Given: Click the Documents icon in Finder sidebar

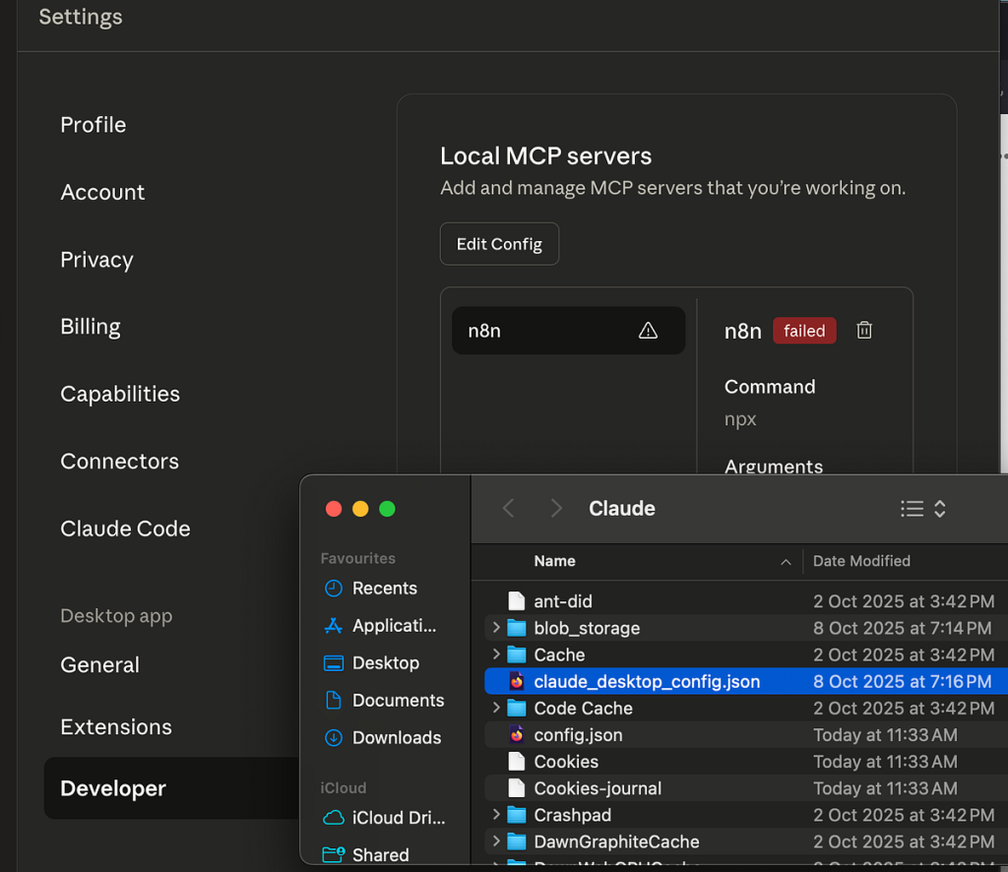Looking at the screenshot, I should [333, 700].
